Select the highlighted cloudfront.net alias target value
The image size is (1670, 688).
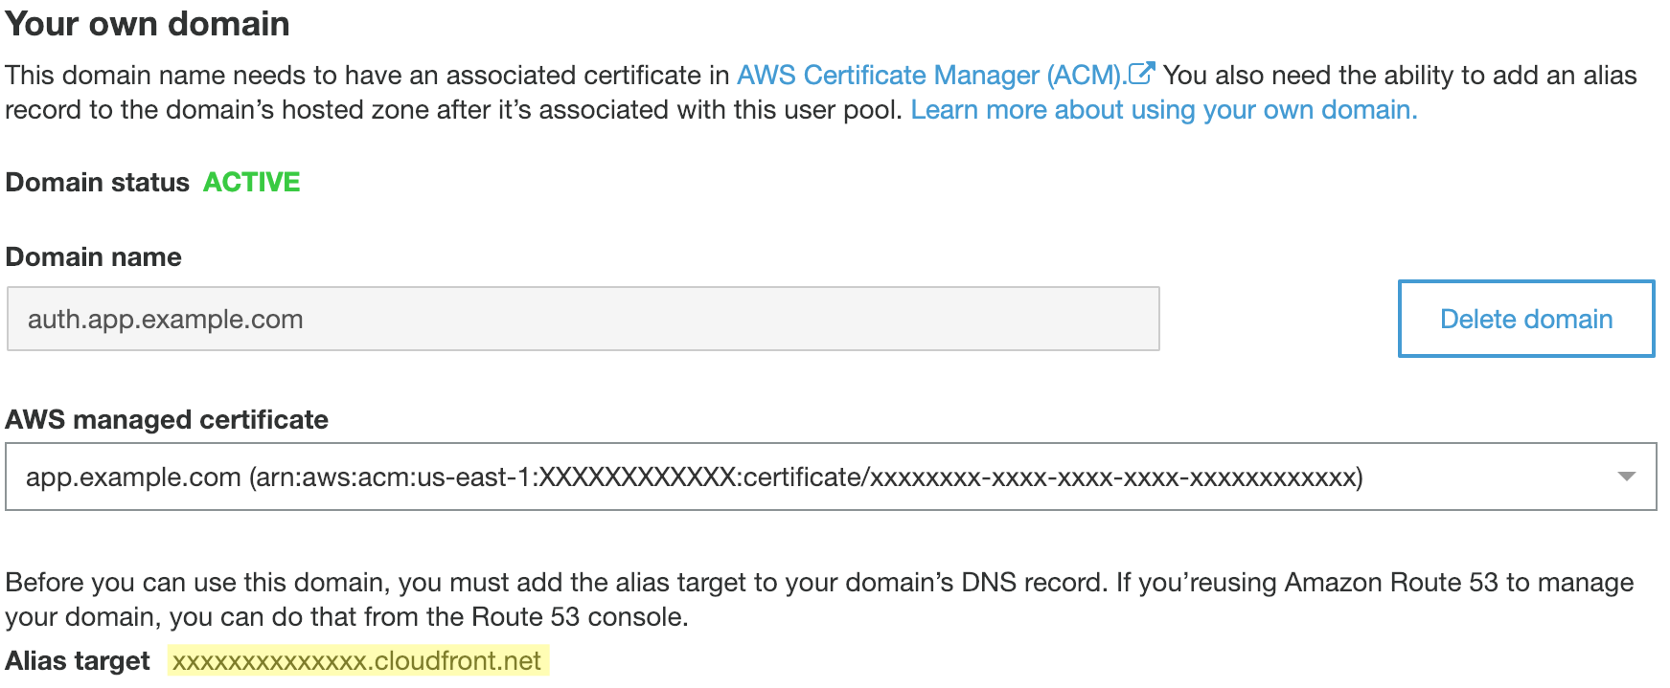pos(357,661)
